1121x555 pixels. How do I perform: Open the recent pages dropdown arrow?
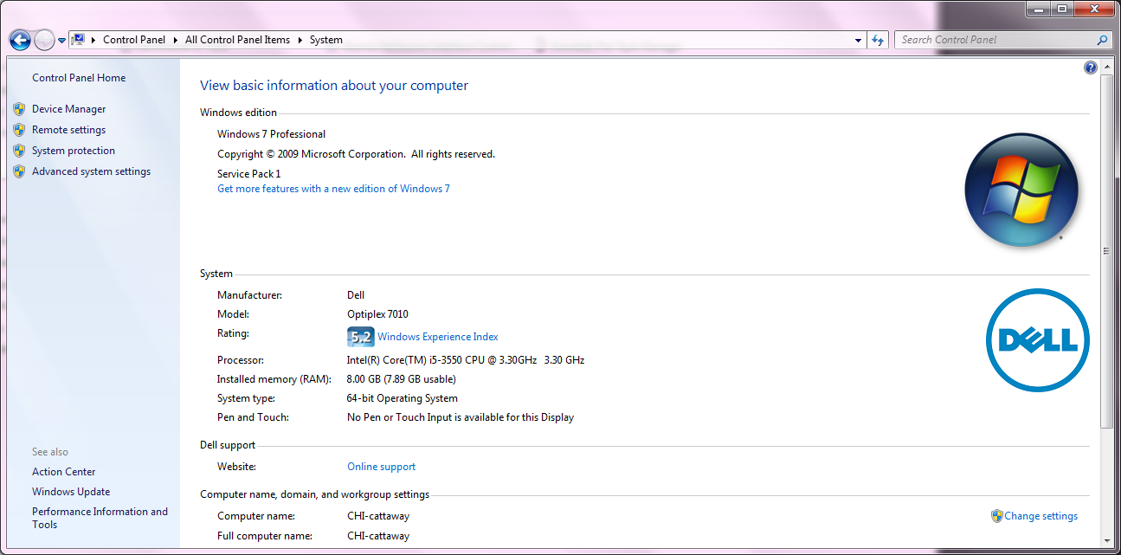(x=61, y=41)
